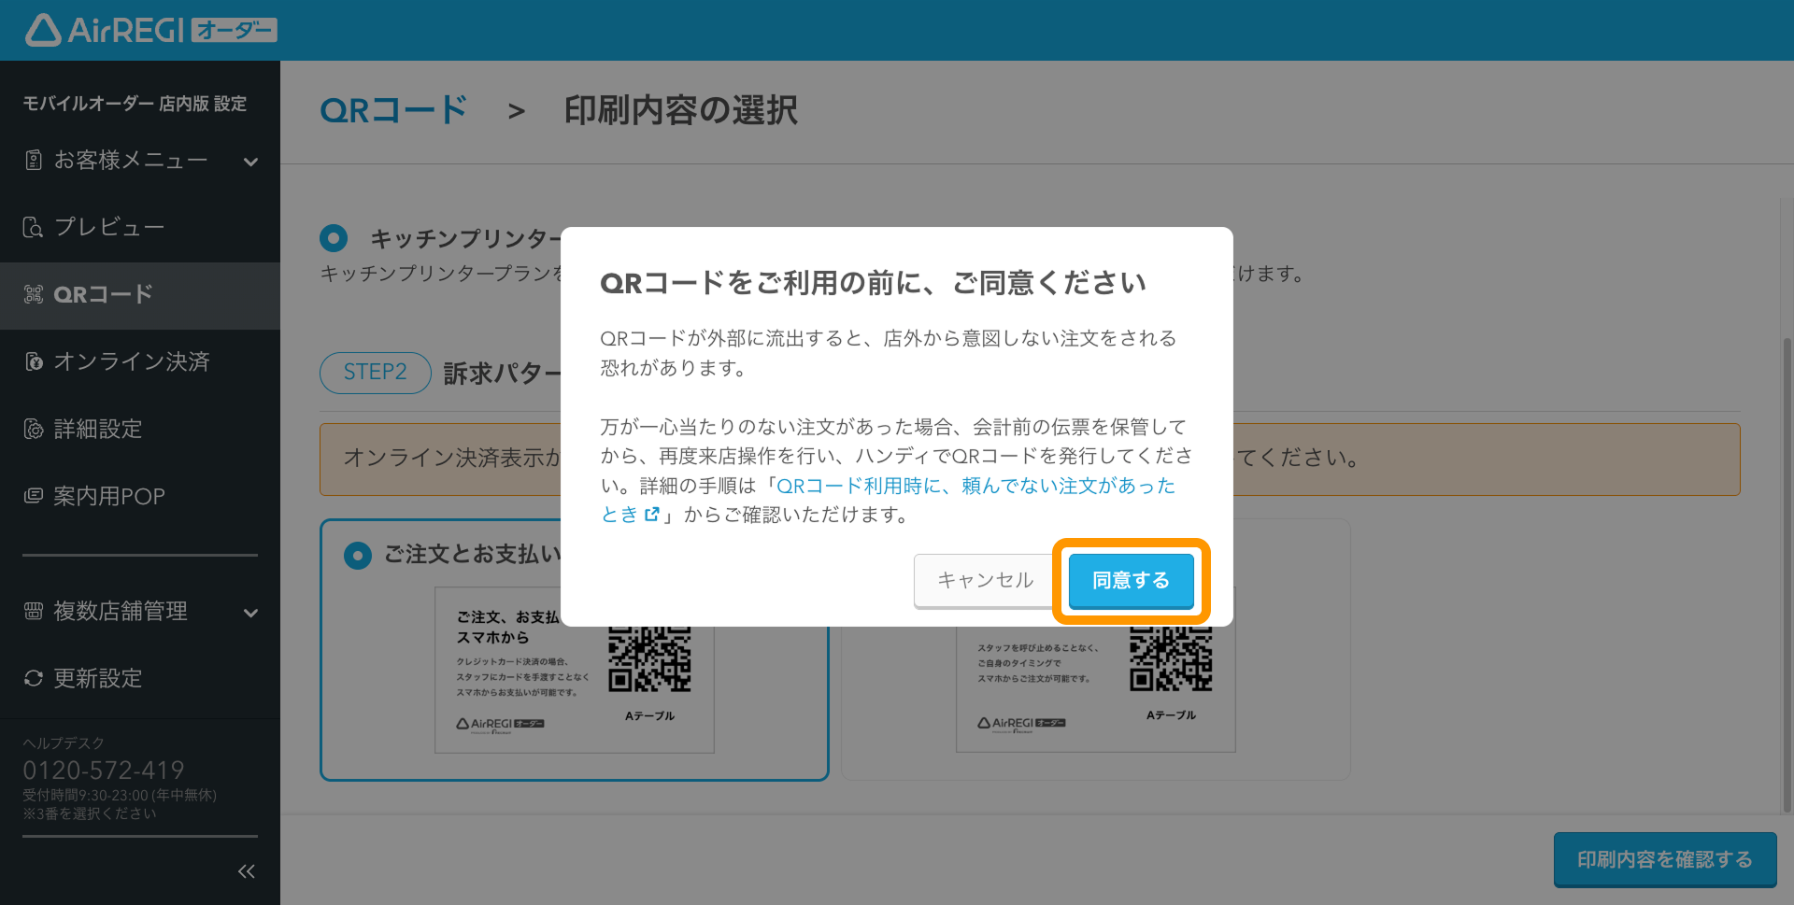This screenshot has width=1794, height=905.
Task: Collapse the sidebar with double-chevron icon
Action: [246, 871]
